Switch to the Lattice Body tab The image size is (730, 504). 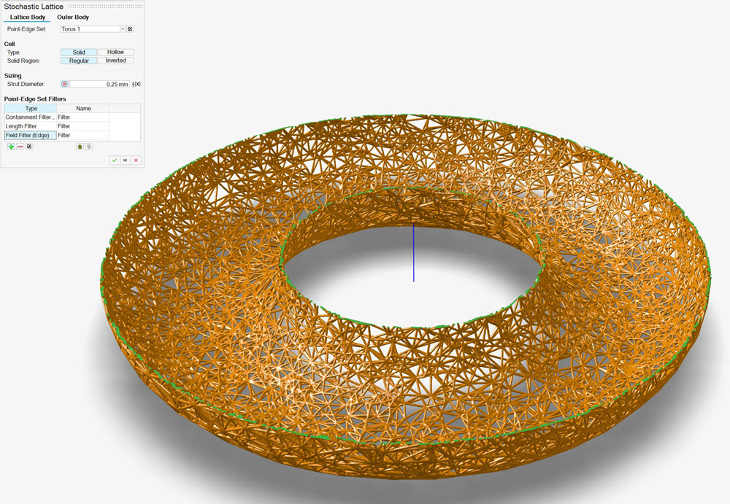[x=28, y=17]
